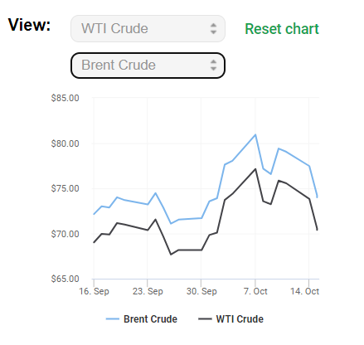Click the WTI Crude dropdown arrows

pyautogui.click(x=213, y=29)
